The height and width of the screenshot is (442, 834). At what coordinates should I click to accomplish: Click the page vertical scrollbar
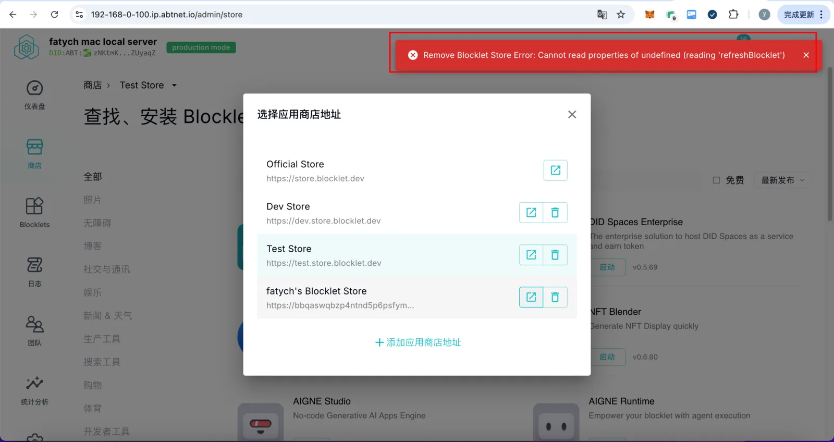(830, 144)
